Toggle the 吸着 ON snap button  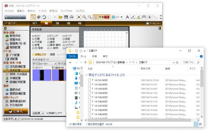104,17
